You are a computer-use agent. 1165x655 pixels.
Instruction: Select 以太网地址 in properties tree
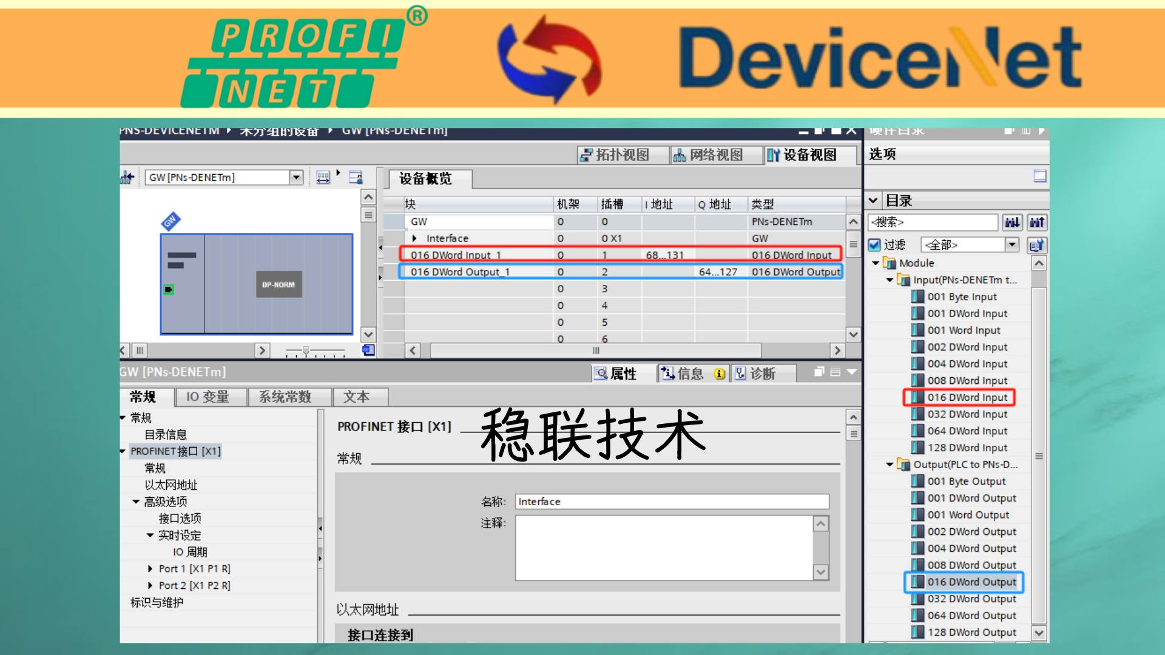(171, 485)
